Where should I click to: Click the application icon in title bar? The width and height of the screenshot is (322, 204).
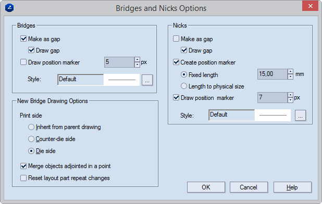(x=9, y=8)
